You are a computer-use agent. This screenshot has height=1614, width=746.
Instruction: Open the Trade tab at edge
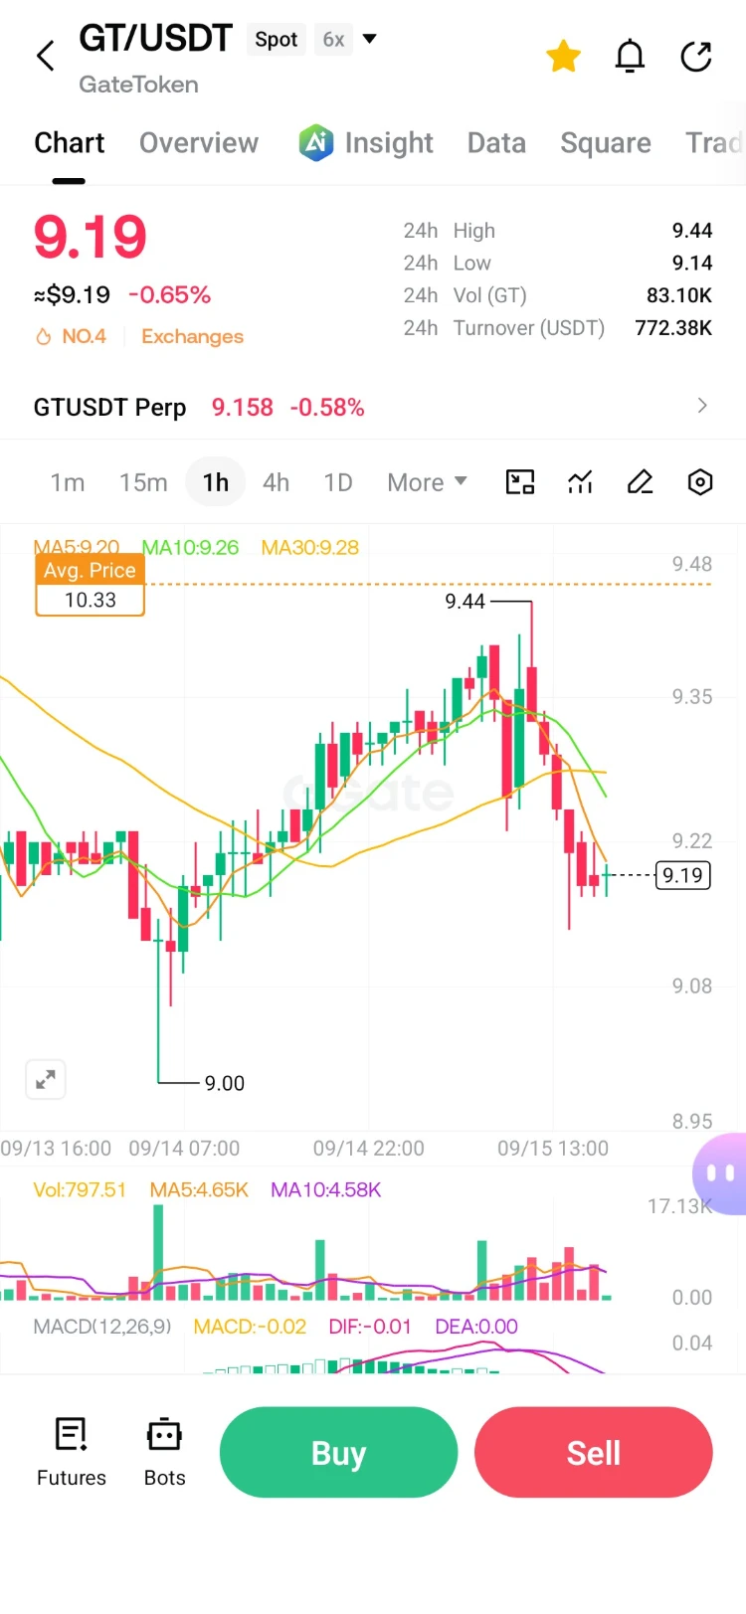715,143
